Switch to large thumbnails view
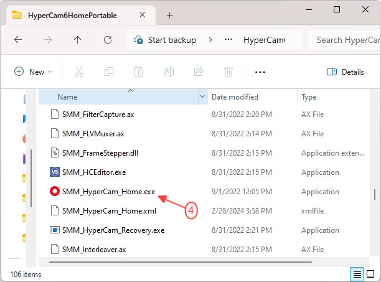 point(370,274)
